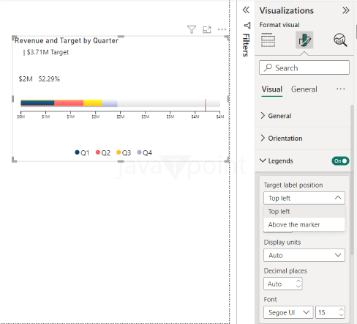
Task: Click the 'Revenue and Target by Quarter' title
Action: [x=67, y=40]
